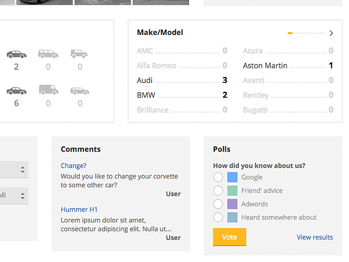
Task: Click the Vote button
Action: click(x=230, y=237)
